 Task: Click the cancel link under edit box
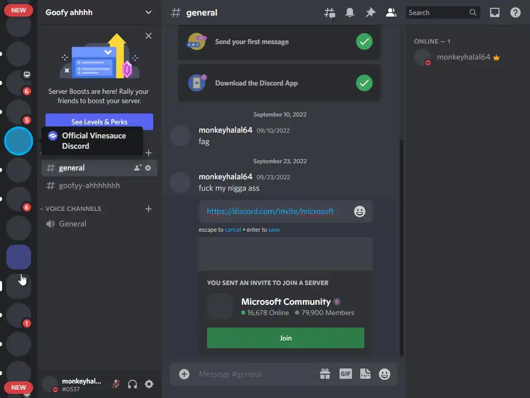(x=233, y=230)
